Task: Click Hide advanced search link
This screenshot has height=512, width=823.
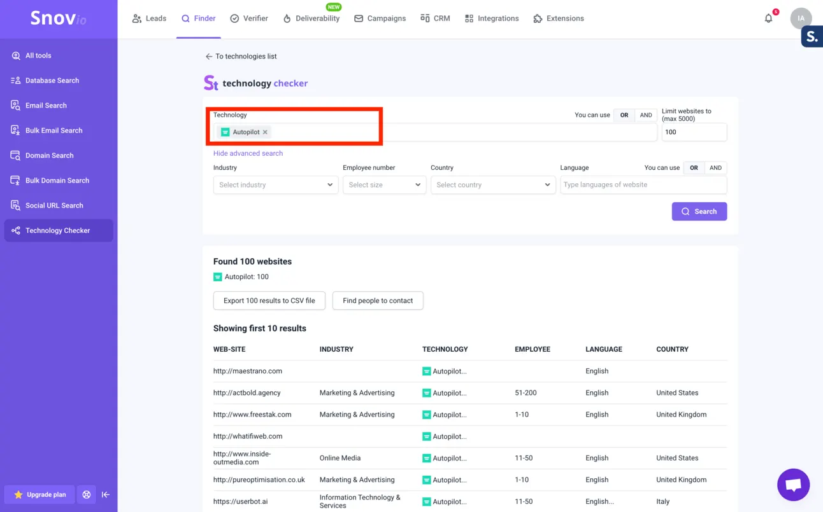Action: [x=248, y=153]
